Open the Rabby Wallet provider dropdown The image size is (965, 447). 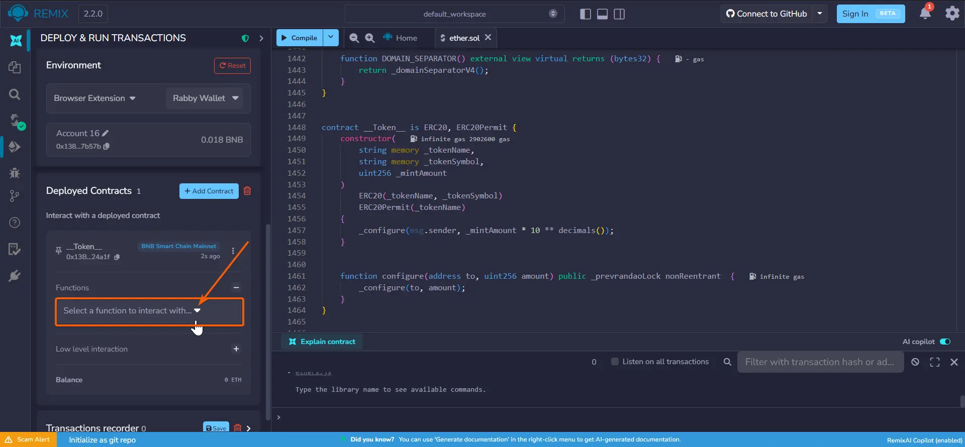tap(205, 98)
